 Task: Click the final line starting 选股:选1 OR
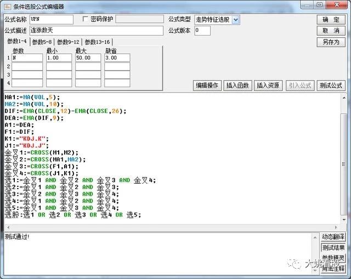[x=73, y=215]
